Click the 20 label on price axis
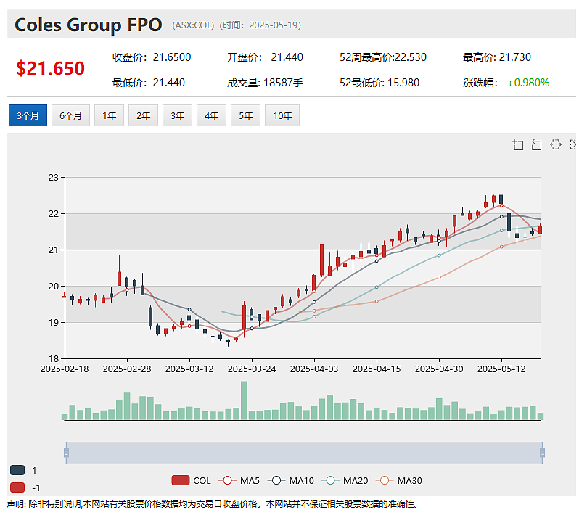The width and height of the screenshot is (587, 518). (x=54, y=287)
